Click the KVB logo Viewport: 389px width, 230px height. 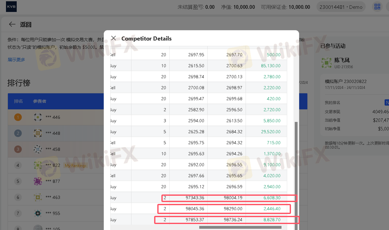(x=12, y=7)
